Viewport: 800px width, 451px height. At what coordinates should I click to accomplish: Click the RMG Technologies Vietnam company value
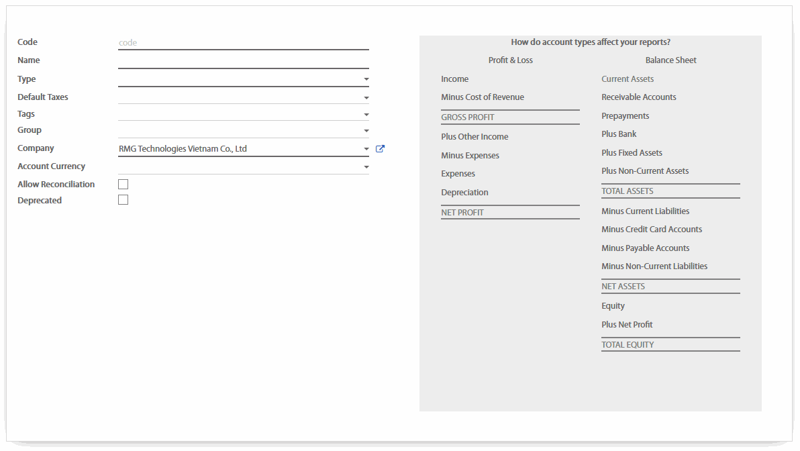(183, 149)
